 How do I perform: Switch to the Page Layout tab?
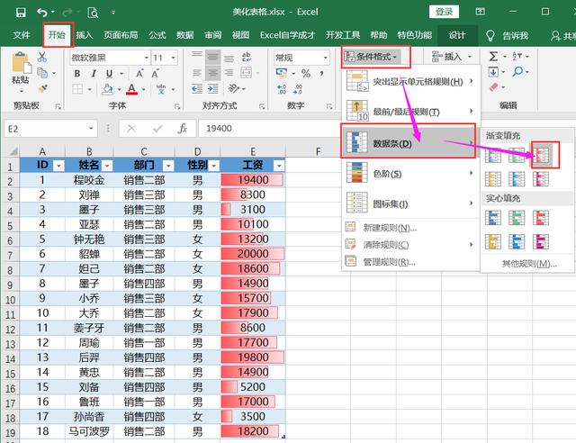coord(121,35)
